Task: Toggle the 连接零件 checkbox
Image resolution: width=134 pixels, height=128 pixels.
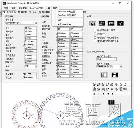Action: click(95, 34)
